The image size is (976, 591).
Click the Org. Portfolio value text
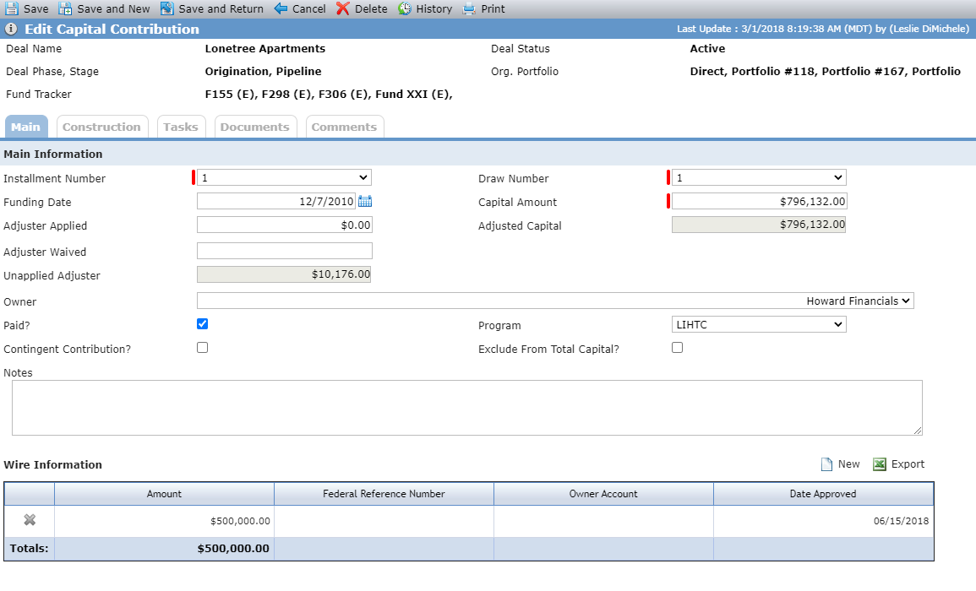click(826, 72)
